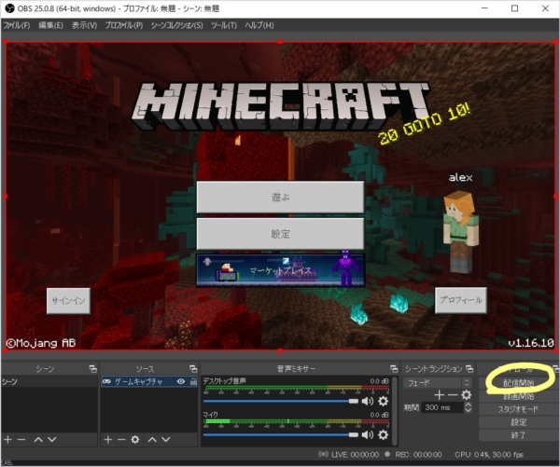Add a scene transition with plus icon
The height and width of the screenshot is (467, 560).
(x=440, y=394)
